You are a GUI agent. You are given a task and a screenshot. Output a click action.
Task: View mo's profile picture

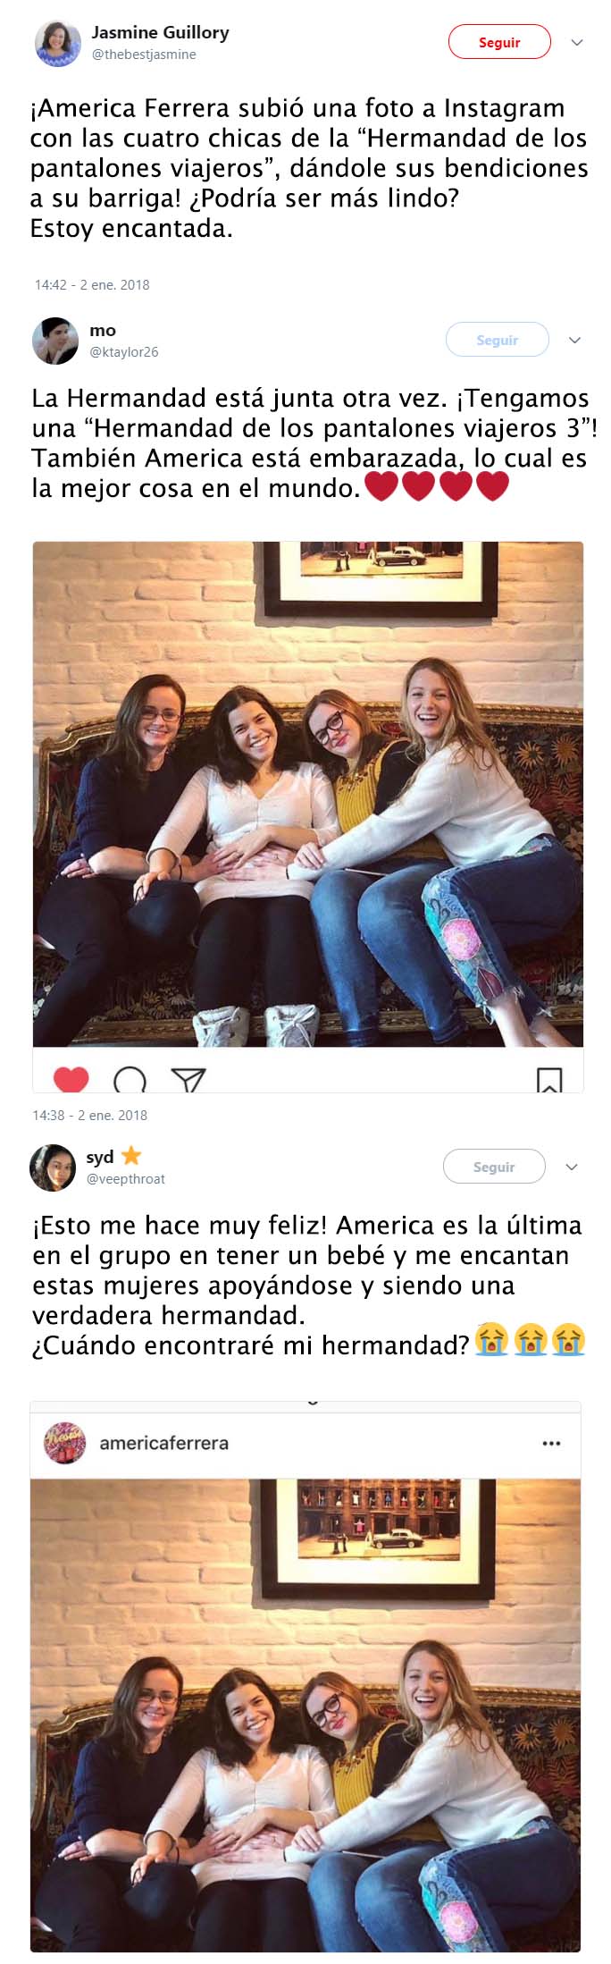[x=55, y=341]
